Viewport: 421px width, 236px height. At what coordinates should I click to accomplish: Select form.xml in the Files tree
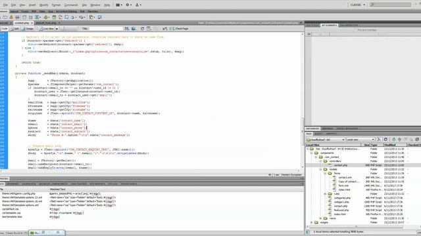(343, 186)
